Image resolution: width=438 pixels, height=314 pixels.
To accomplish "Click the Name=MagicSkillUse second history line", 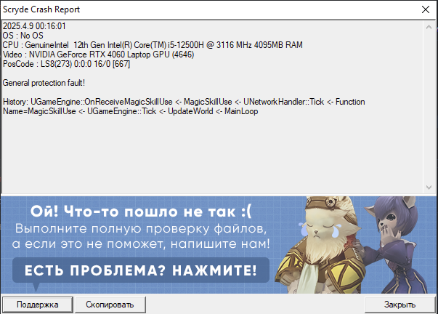I will (x=131, y=111).
